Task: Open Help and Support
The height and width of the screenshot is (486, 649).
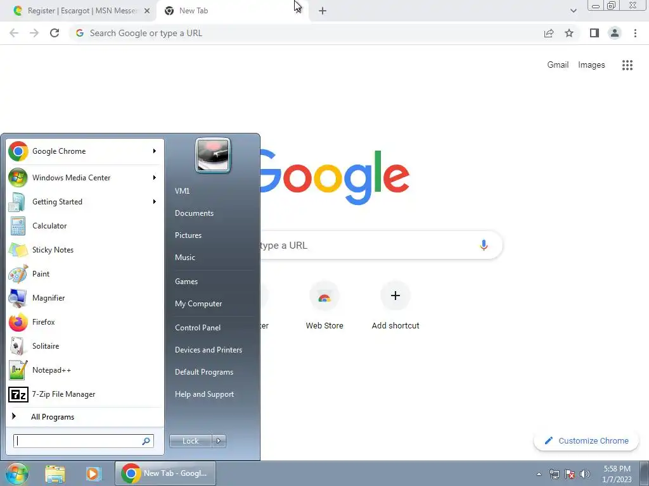Action: (x=205, y=394)
